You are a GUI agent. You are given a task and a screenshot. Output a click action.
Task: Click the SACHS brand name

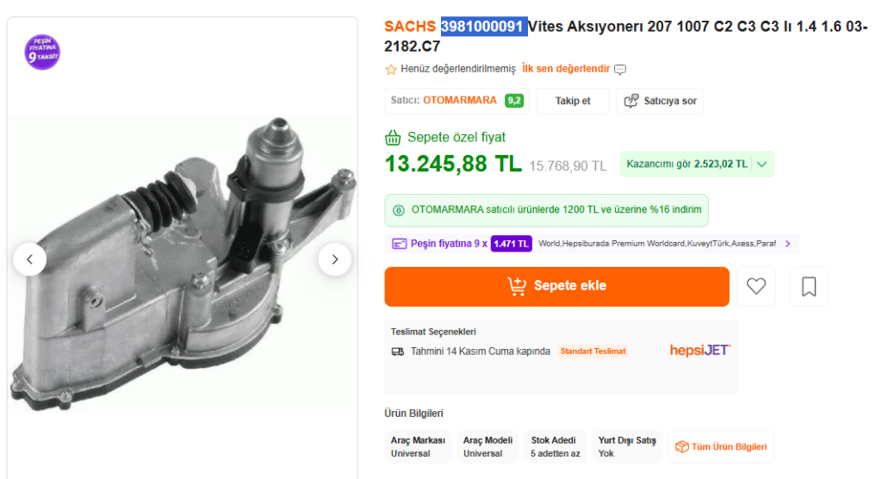[x=410, y=27]
